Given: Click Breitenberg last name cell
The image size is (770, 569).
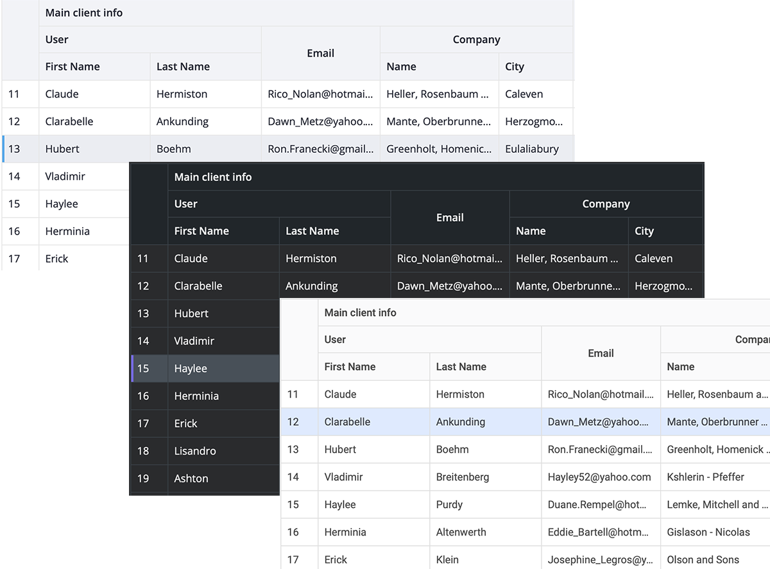Looking at the screenshot, I should point(463,477).
